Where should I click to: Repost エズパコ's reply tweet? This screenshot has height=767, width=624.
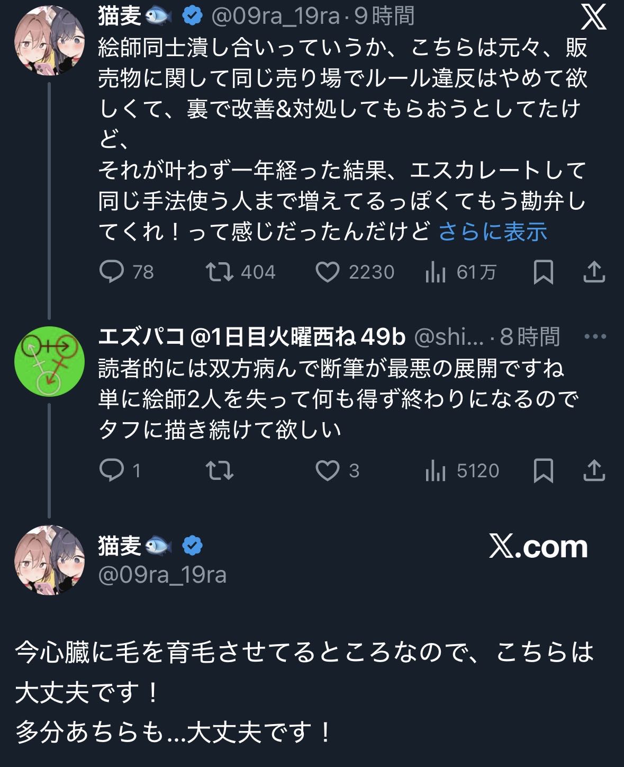click(220, 470)
